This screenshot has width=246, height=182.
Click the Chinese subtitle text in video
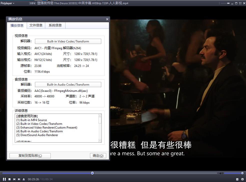[x=151, y=145]
